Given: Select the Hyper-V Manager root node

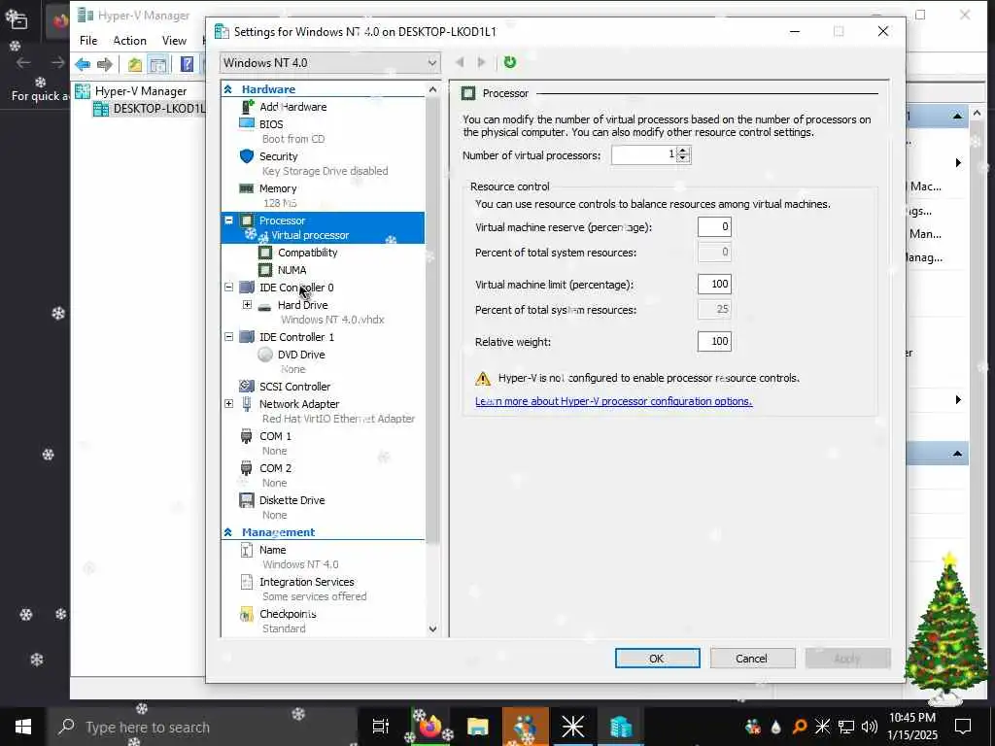Looking at the screenshot, I should pyautogui.click(x=131, y=91).
